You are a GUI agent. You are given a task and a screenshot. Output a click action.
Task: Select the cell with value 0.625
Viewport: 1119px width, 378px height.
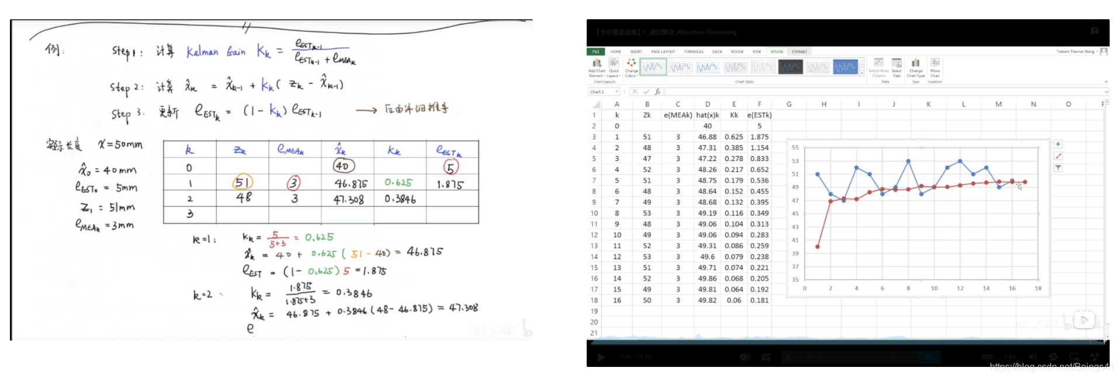pos(734,137)
